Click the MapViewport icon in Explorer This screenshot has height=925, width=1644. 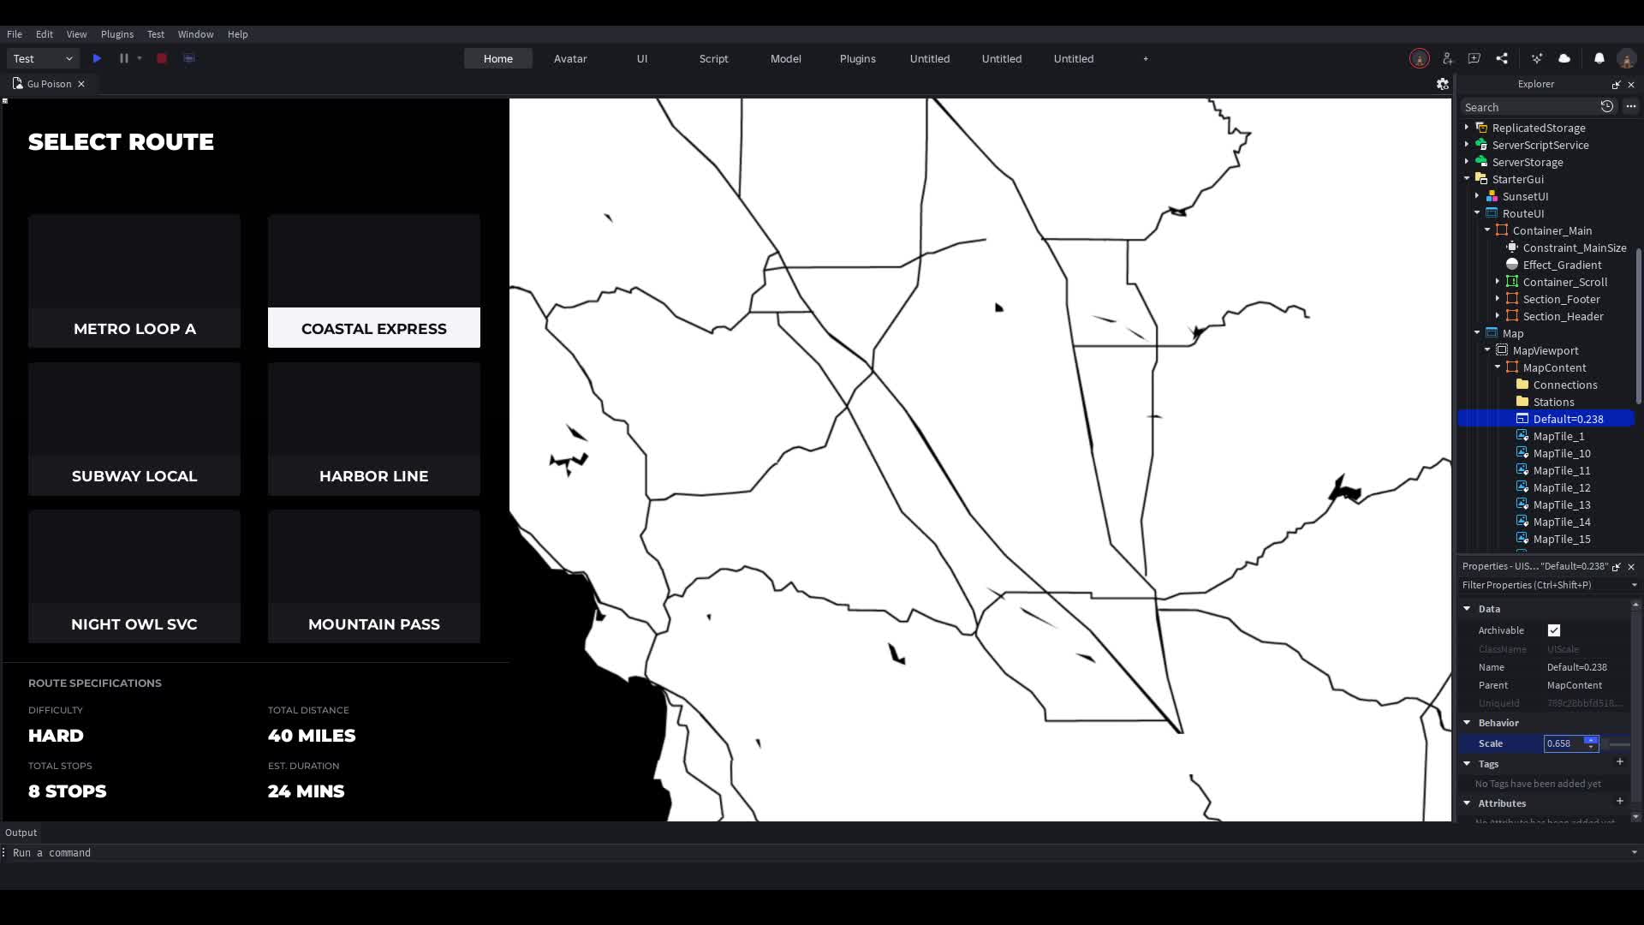click(x=1502, y=350)
